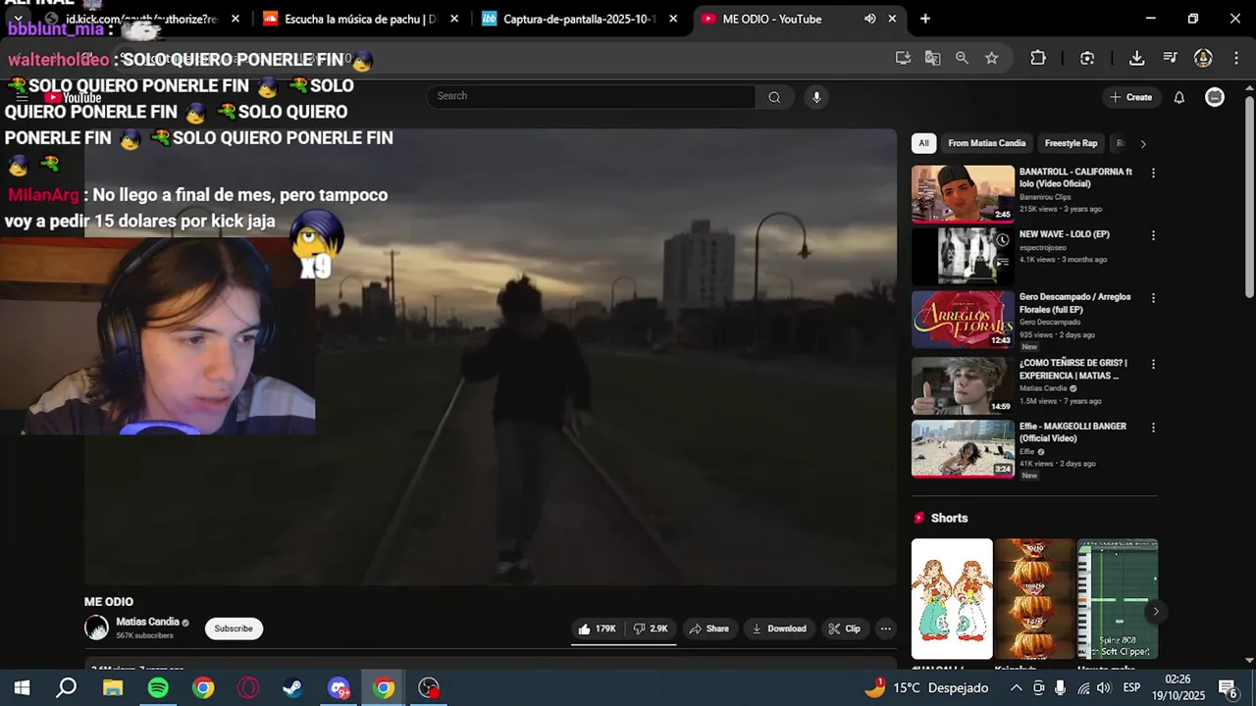Click the YouTube search input field
This screenshot has height=706, width=1256.
[x=591, y=96]
